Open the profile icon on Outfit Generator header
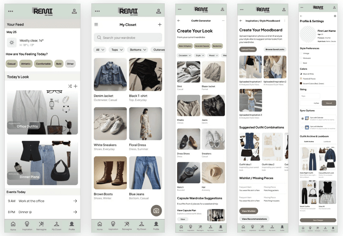The image size is (343, 236). click(x=222, y=9)
